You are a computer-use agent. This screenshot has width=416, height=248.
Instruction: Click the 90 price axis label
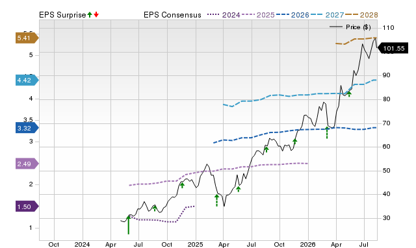click(386, 75)
